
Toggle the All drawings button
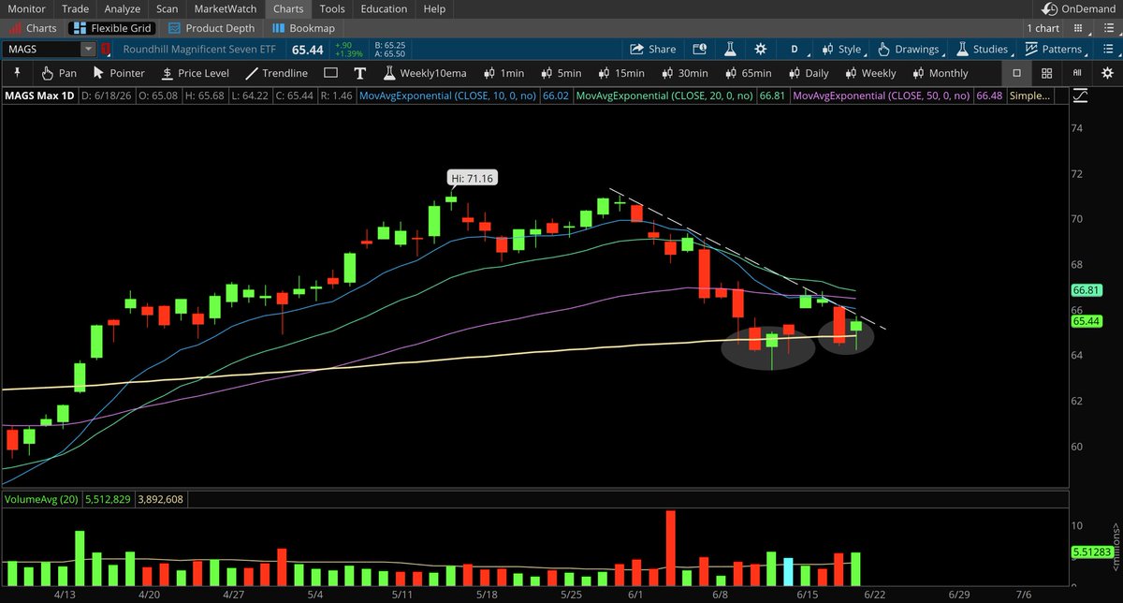coord(1079,73)
